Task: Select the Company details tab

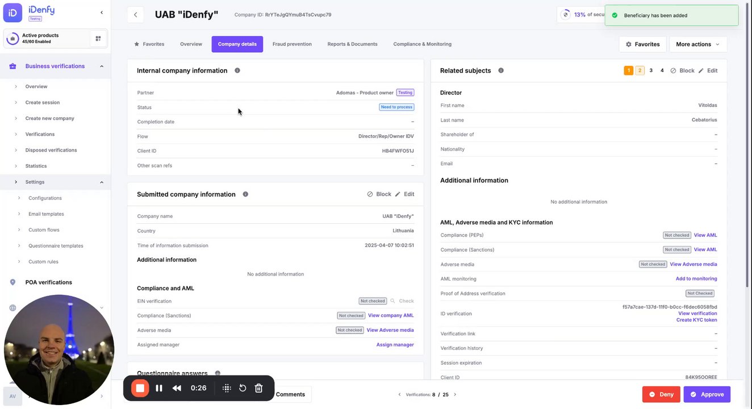Action: 237,44
